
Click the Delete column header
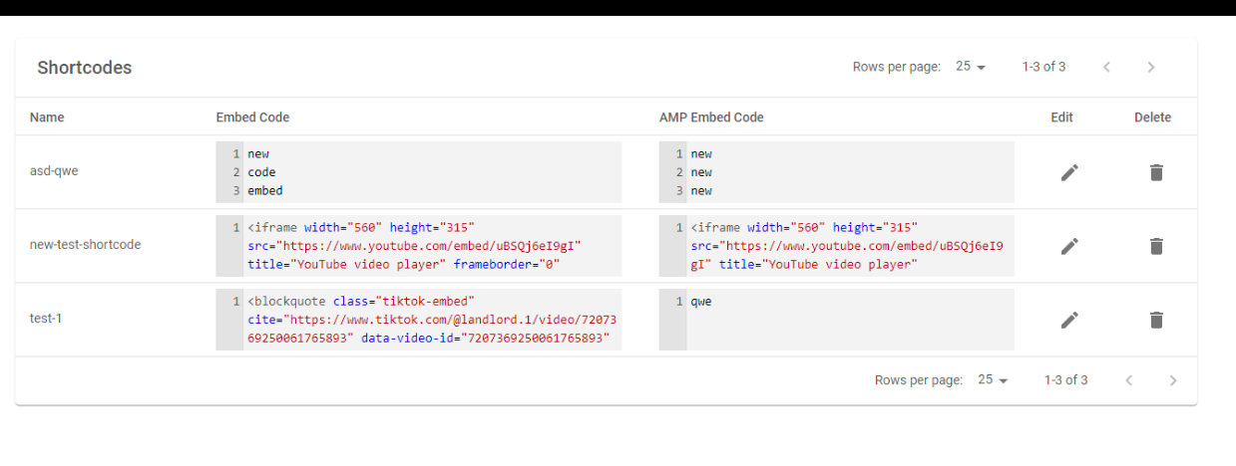click(x=1152, y=117)
